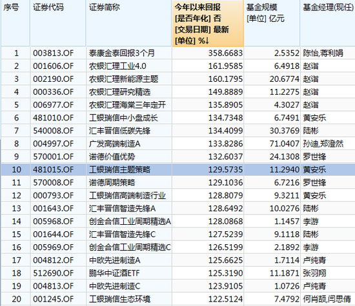Select fund name 中欧先进制造C

tap(114, 286)
